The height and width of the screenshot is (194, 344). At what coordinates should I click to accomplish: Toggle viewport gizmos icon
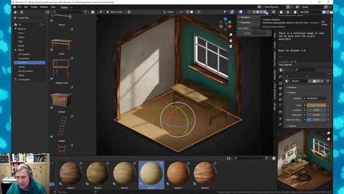pos(232,12)
